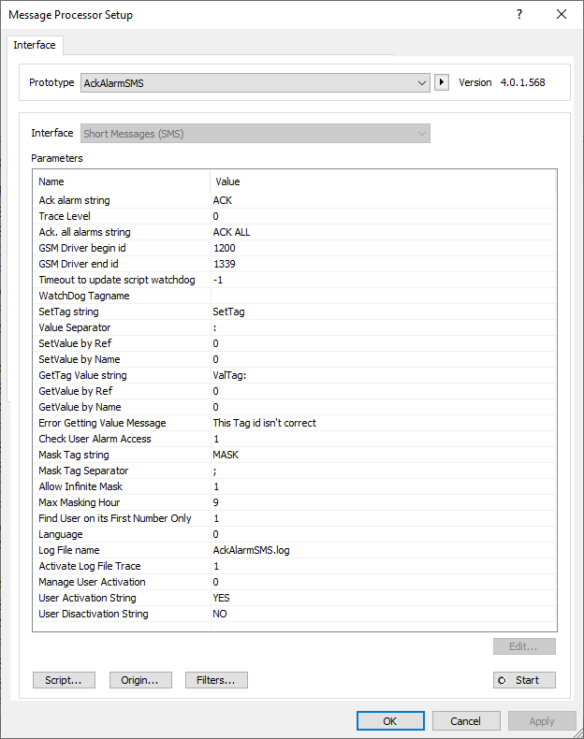Click the Script... button

[x=64, y=680]
